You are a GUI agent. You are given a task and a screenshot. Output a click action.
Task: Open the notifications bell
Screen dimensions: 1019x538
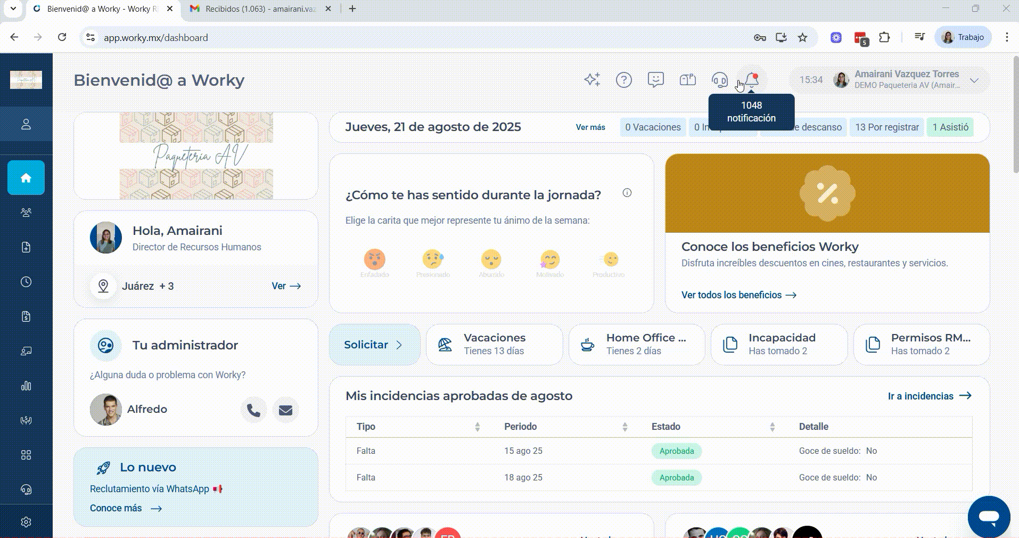point(752,80)
